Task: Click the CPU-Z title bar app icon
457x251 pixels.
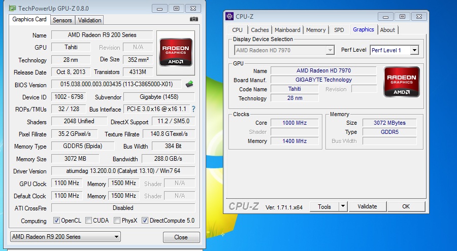Action: 230,16
